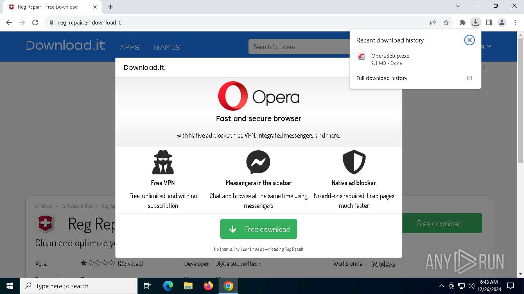Click No thanks, continue downloading Reg Repair
The width and height of the screenshot is (524, 294).
258,249
